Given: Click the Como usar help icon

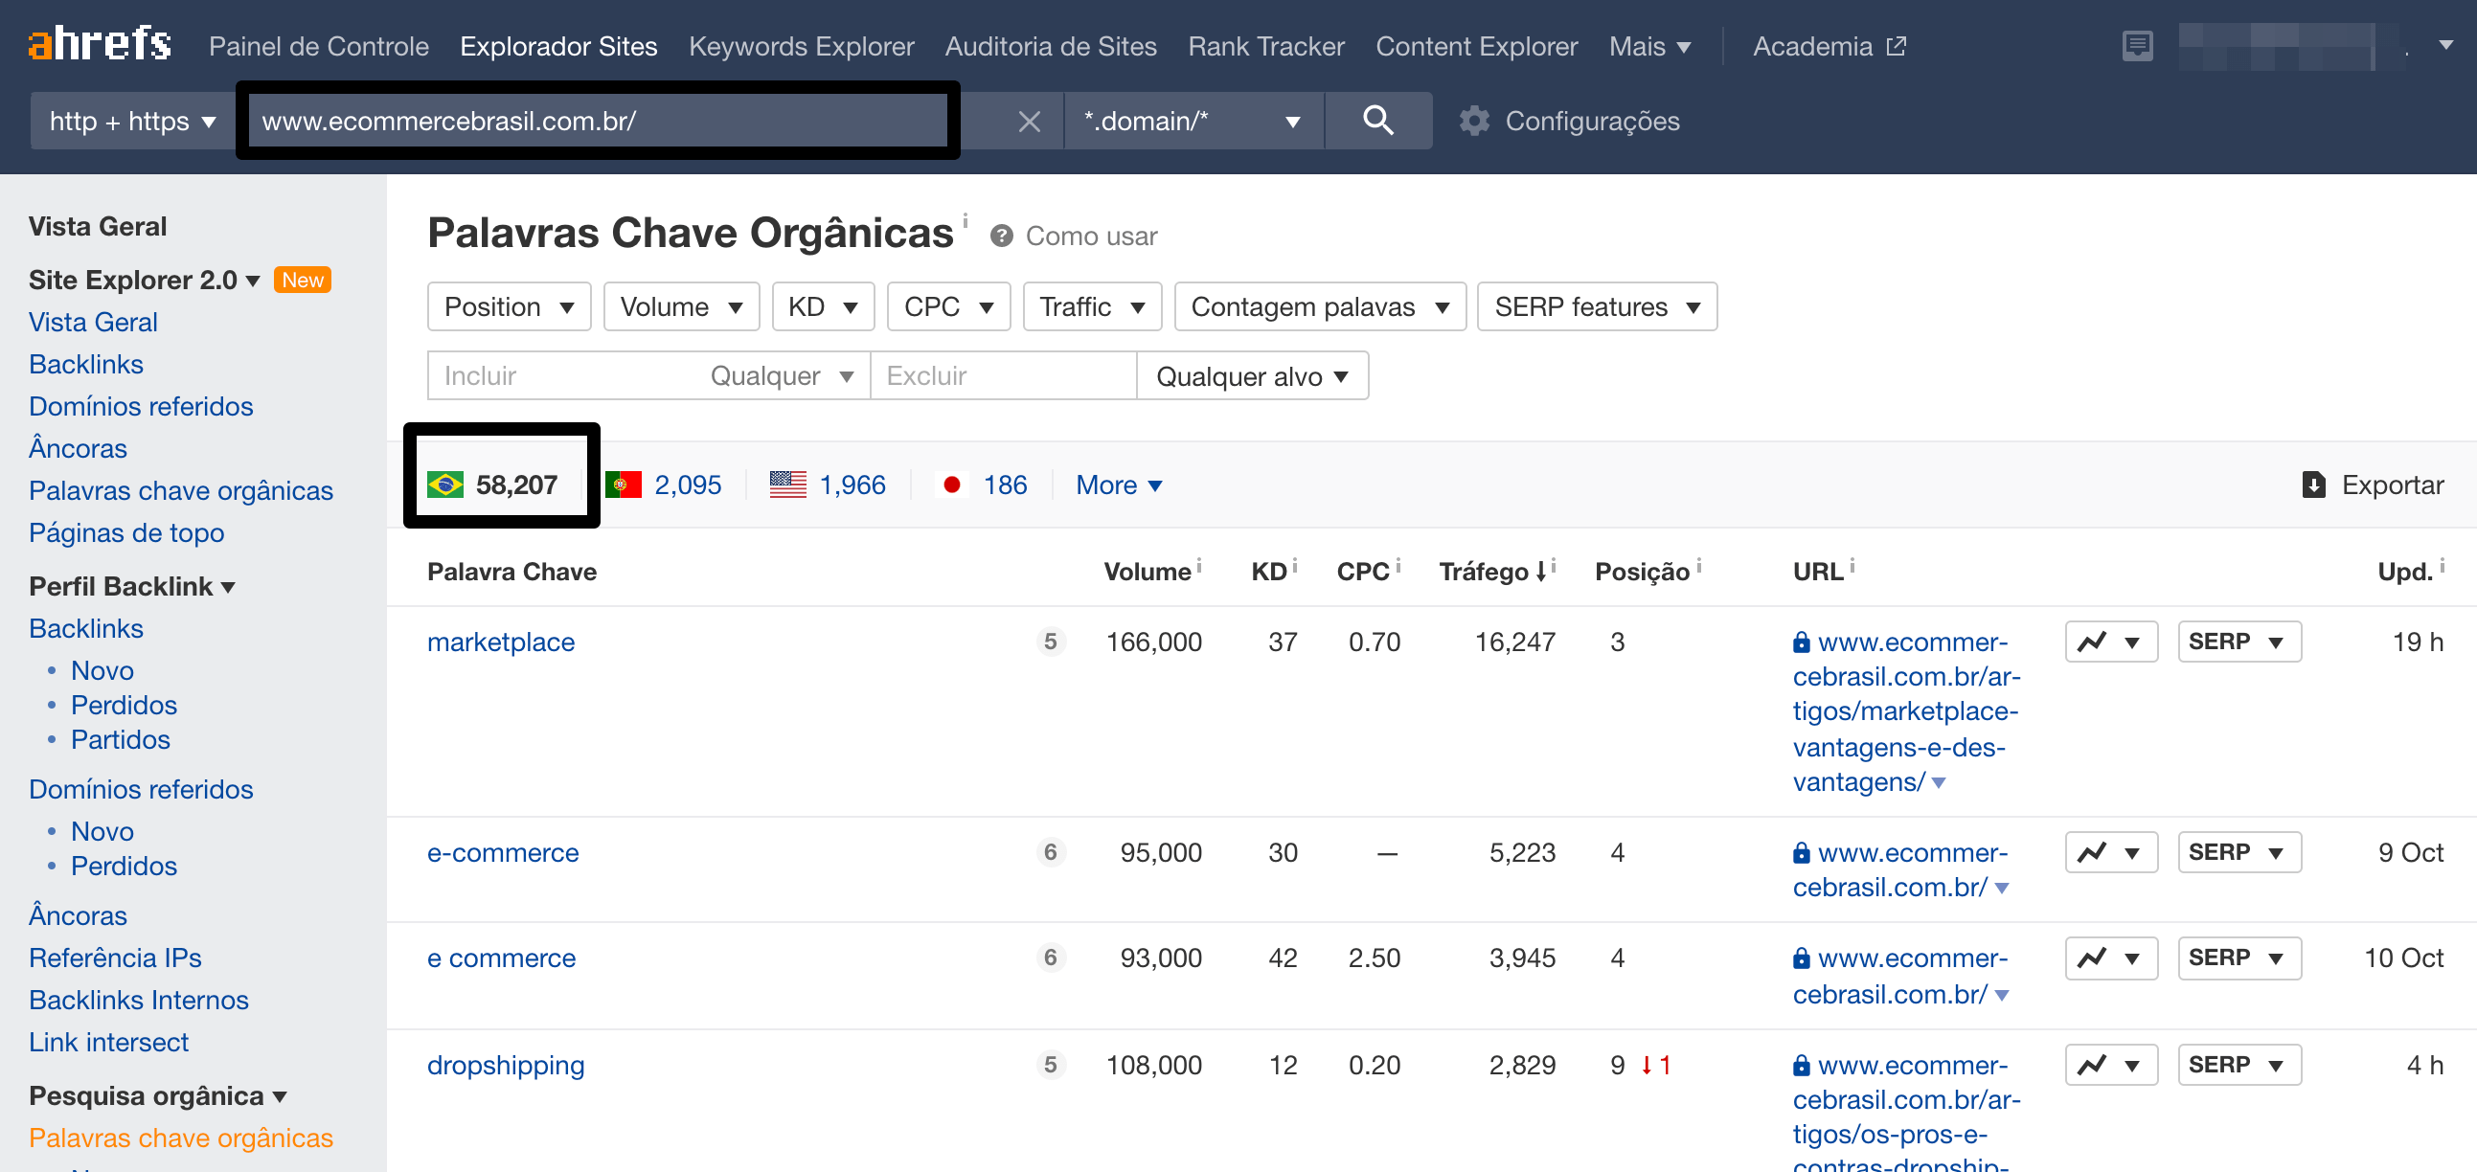Looking at the screenshot, I should [1001, 236].
